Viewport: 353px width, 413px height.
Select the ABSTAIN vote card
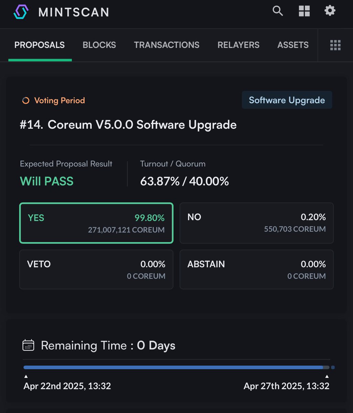256,269
